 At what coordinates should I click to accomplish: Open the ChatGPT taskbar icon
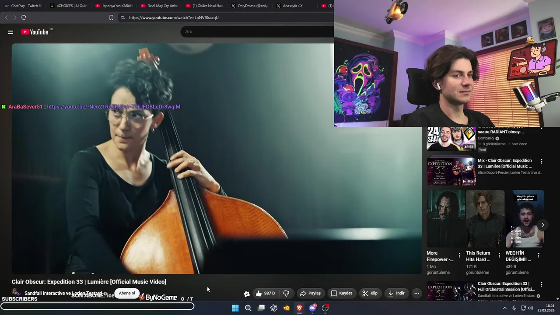coord(274,308)
